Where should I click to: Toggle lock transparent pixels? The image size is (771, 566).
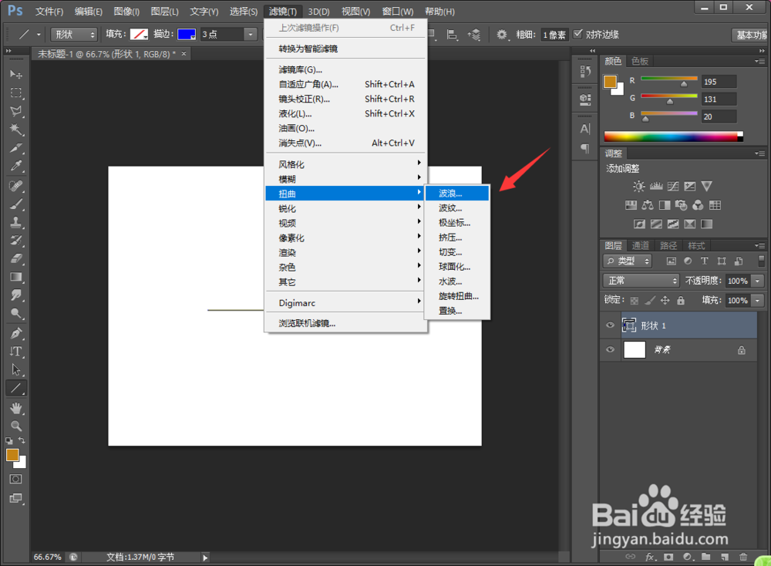(635, 301)
